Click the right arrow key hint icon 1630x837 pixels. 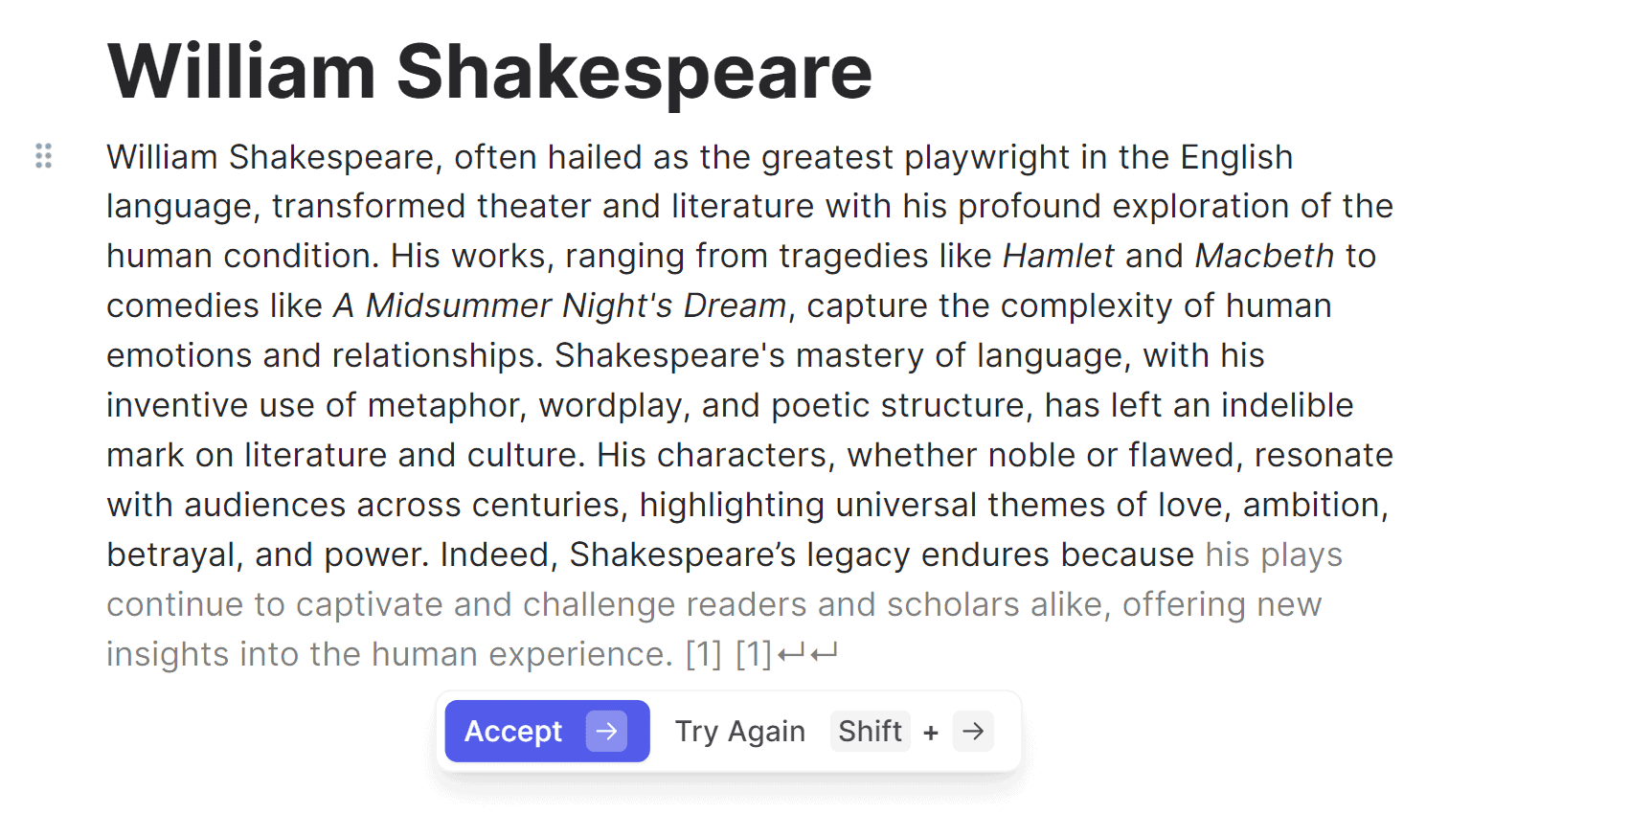(x=973, y=732)
